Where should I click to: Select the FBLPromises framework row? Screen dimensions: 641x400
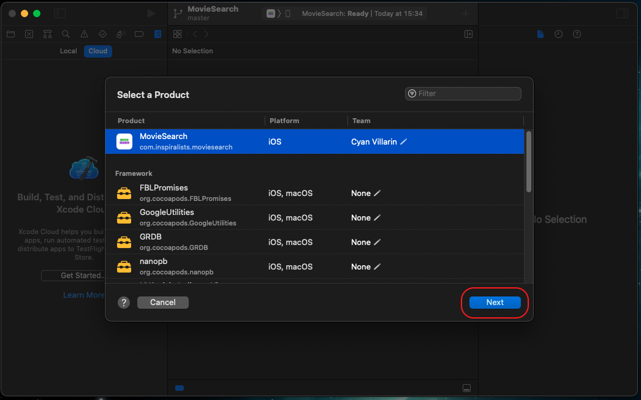314,193
